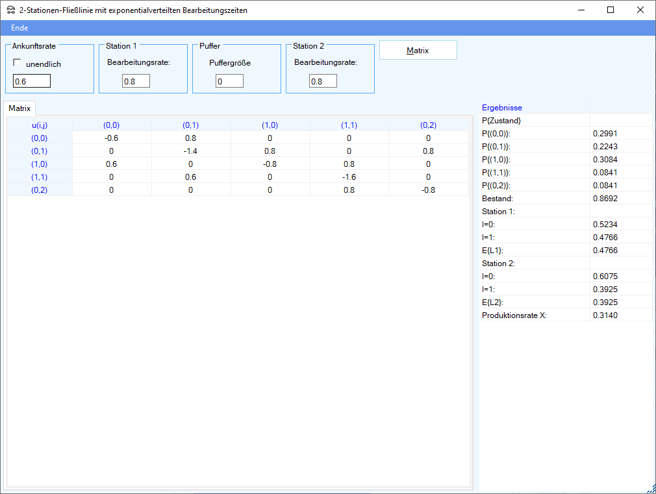656x494 pixels.
Task: Click the u(i,j) corner header cell
Action: [x=40, y=125]
